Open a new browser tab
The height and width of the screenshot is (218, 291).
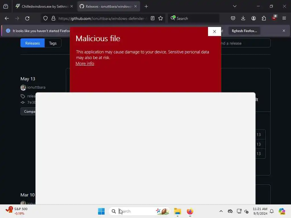point(146,7)
